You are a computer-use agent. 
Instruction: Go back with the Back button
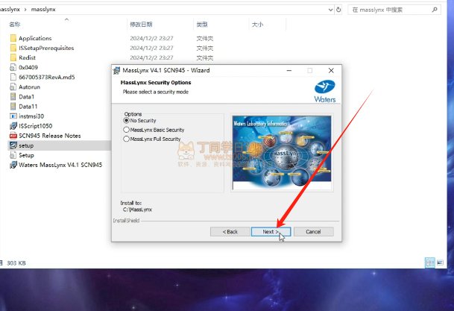click(x=230, y=232)
